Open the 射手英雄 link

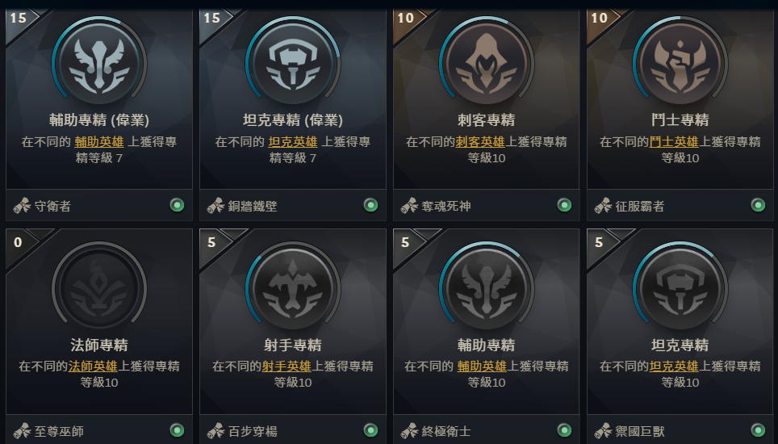click(x=287, y=367)
